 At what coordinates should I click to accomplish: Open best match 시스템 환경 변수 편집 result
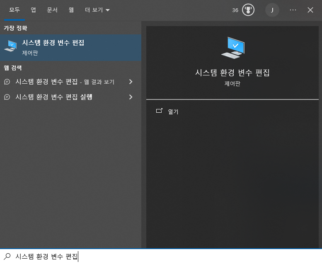pos(70,48)
